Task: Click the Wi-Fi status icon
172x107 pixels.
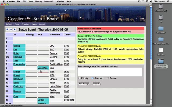Action: pos(147,1)
